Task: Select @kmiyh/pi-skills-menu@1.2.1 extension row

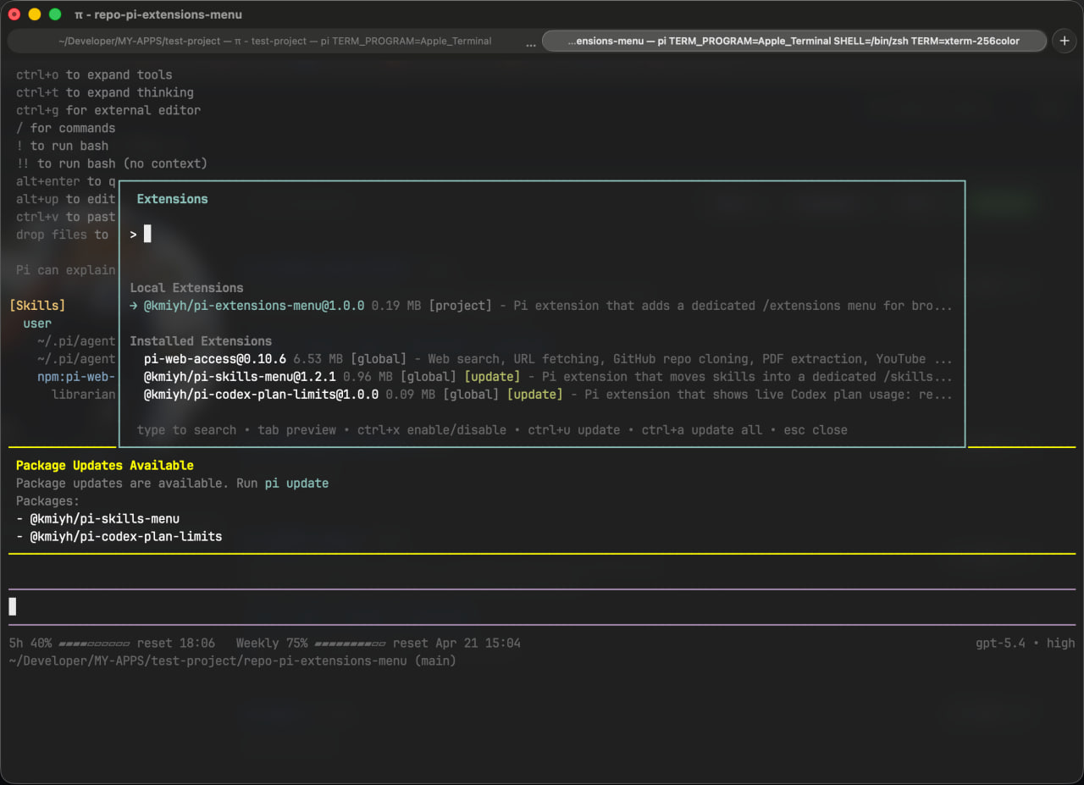Action: tap(541, 377)
